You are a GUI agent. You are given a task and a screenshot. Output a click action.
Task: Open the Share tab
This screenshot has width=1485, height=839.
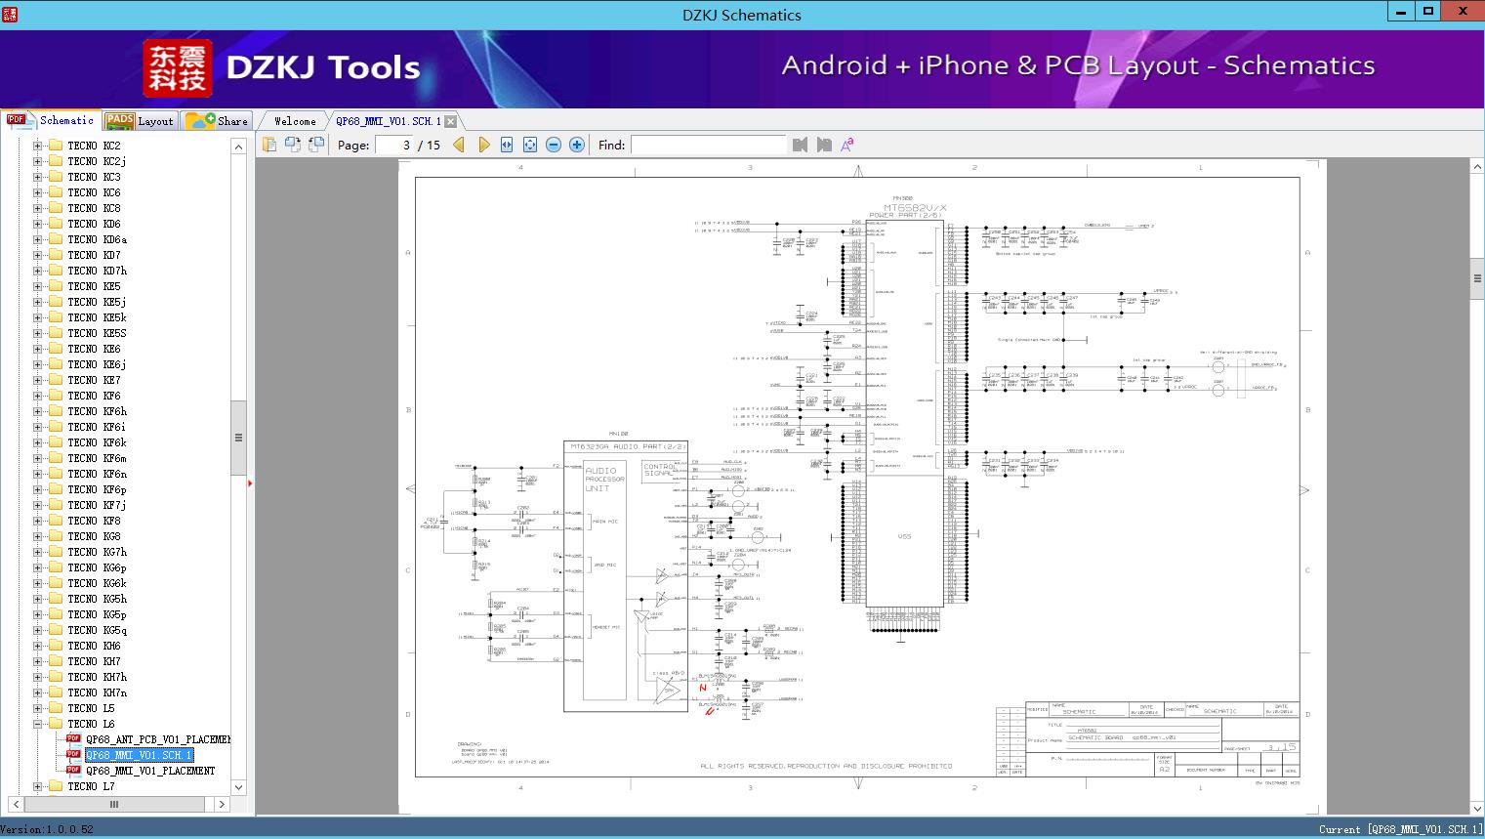[x=218, y=121]
